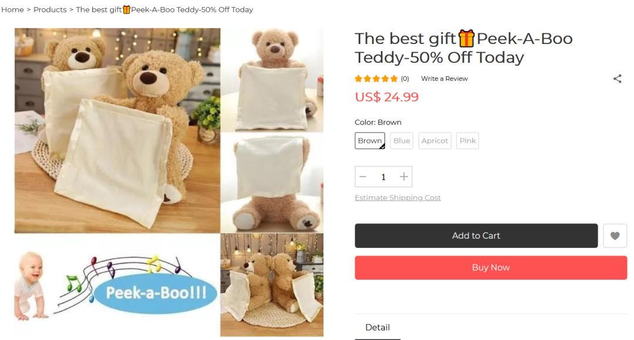The image size is (634, 340).
Task: Click the red Buy Now button
Action: [491, 267]
